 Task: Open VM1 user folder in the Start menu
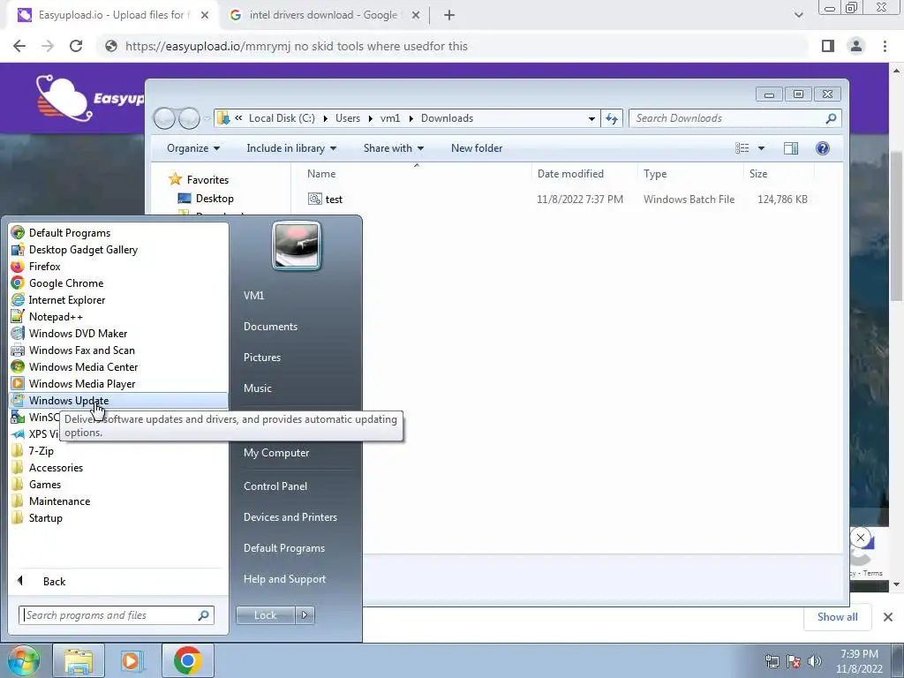(x=253, y=295)
